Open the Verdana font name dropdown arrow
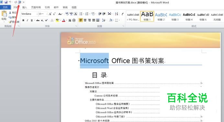This screenshot has width=224, height=122. pos(37,14)
